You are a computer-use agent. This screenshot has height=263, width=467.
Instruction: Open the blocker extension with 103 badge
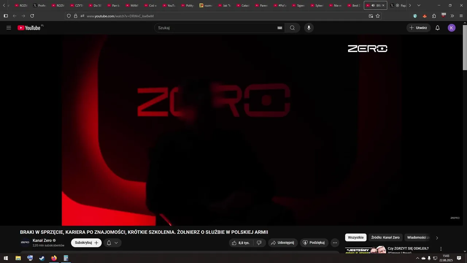tap(443, 16)
